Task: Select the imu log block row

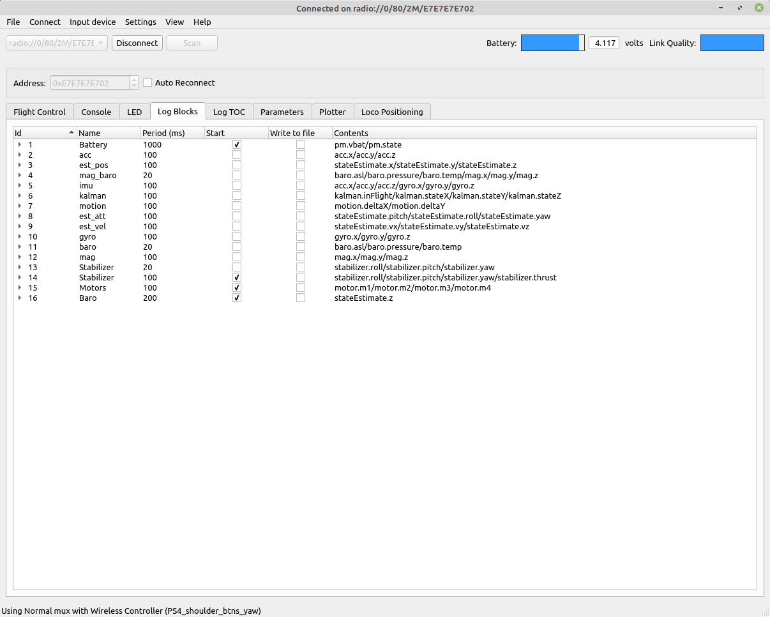Action: click(x=86, y=186)
